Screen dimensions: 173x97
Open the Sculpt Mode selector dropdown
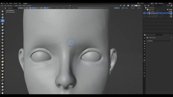[x=9, y=5]
